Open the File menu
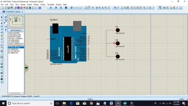 (2, 4)
